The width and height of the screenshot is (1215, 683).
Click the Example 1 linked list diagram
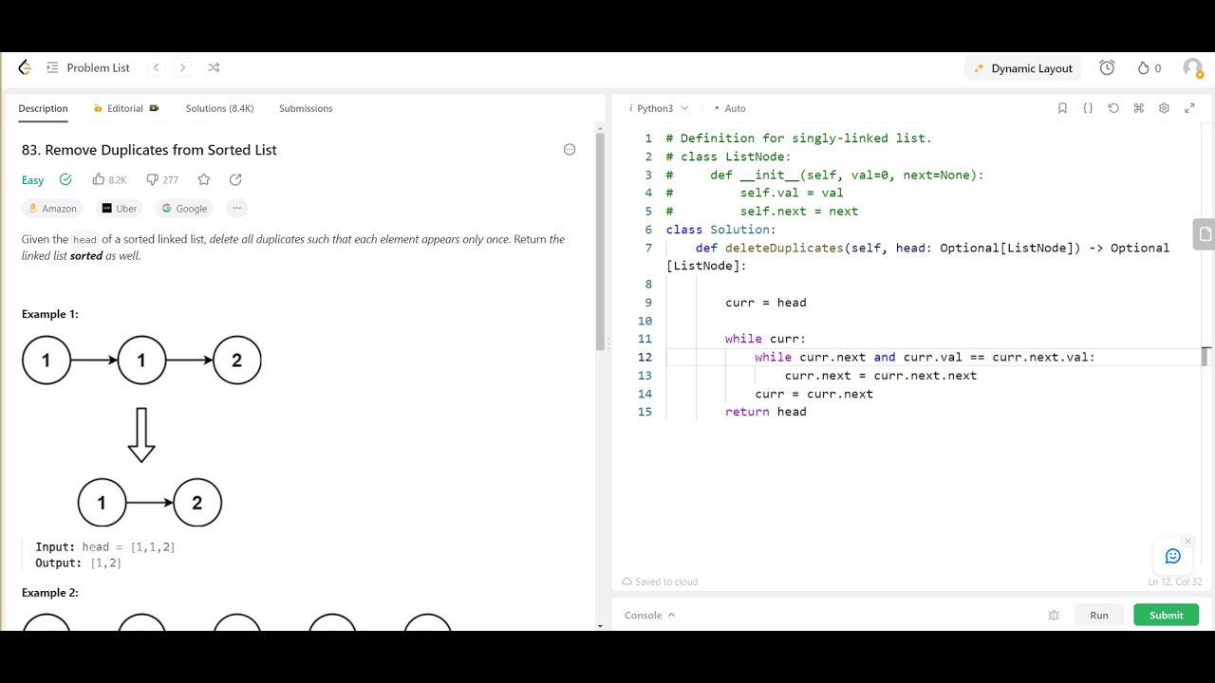142,431
